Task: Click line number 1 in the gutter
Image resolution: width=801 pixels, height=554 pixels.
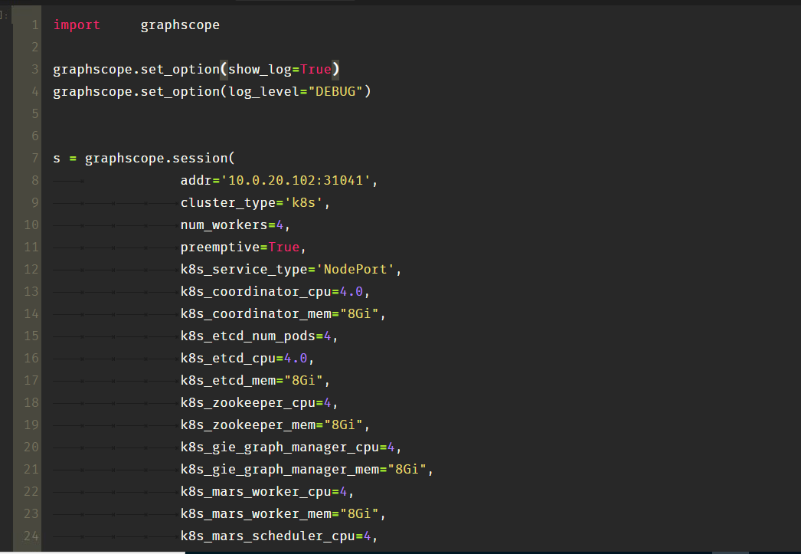Action: [34, 25]
